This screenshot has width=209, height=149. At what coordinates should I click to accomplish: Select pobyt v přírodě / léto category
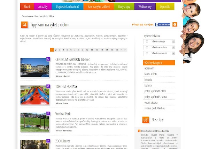(x=155, y=91)
